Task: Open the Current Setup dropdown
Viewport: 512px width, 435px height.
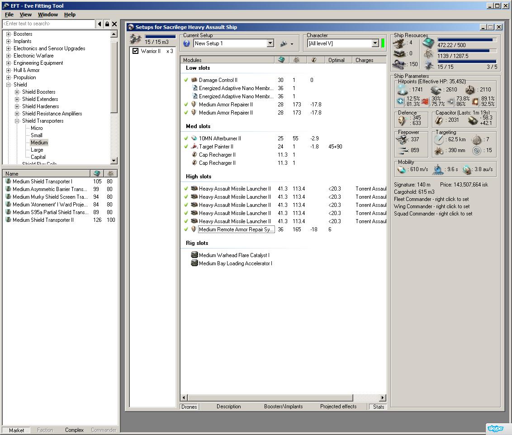Action: pyautogui.click(x=270, y=43)
